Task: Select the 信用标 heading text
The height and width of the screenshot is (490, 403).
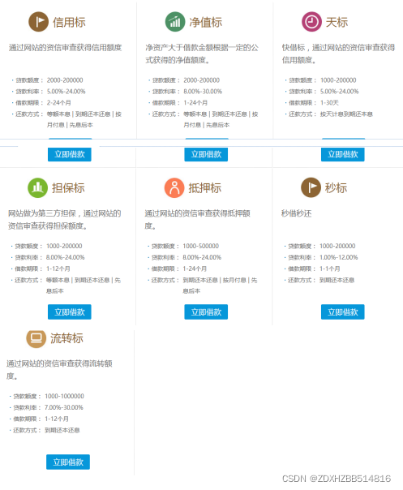Action: pos(69,22)
